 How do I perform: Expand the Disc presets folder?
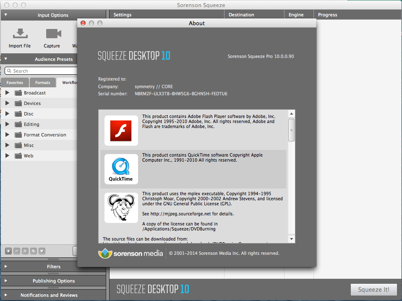coord(8,114)
